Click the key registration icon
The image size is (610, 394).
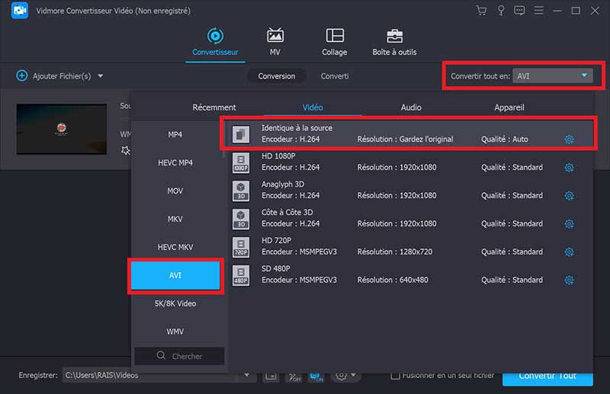pos(501,11)
